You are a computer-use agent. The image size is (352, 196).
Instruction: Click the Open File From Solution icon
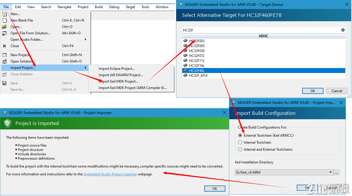[4, 33]
